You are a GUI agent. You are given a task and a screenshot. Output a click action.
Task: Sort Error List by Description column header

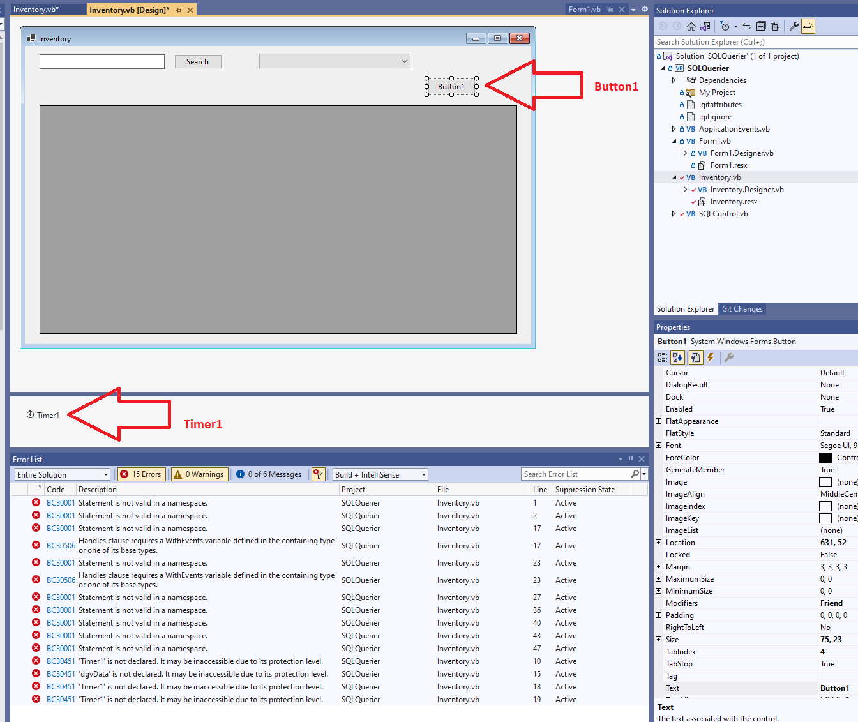[207, 490]
